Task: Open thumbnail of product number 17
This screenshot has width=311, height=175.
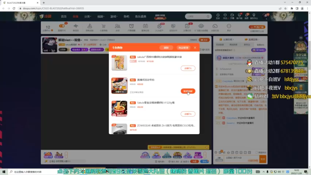Action: tap(119, 63)
